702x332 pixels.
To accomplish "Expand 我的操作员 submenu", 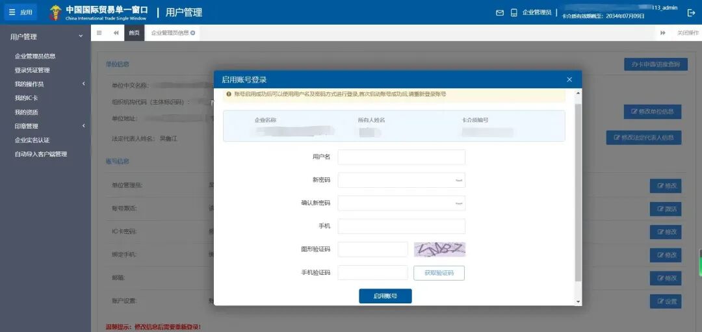I will (83, 84).
